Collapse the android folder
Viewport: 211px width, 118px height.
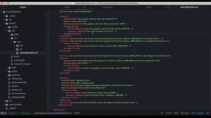[4, 23]
